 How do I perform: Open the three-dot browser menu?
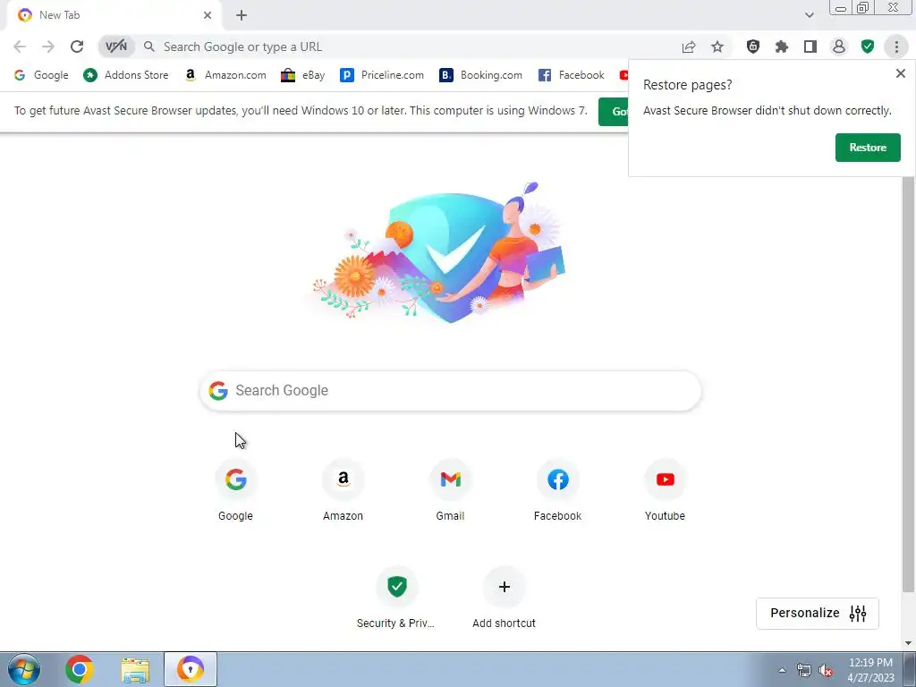(x=896, y=47)
